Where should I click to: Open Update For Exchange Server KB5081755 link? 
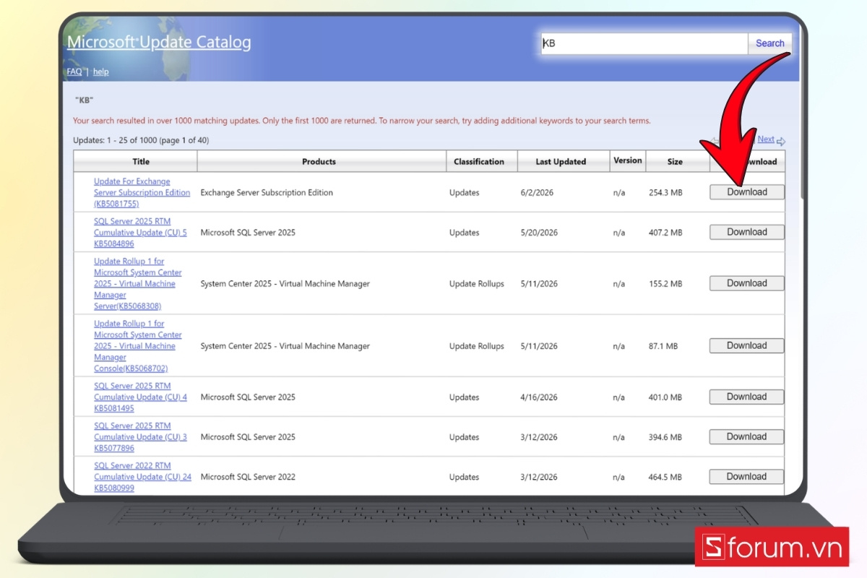142,193
